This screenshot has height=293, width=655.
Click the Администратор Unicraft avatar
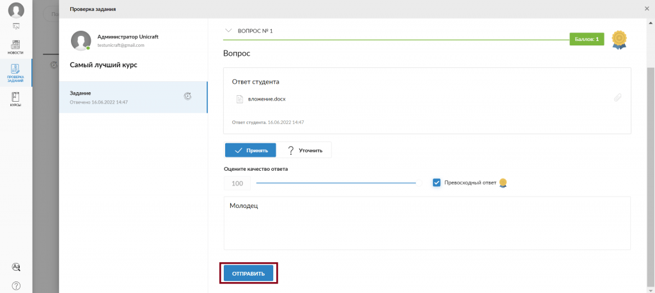(81, 40)
